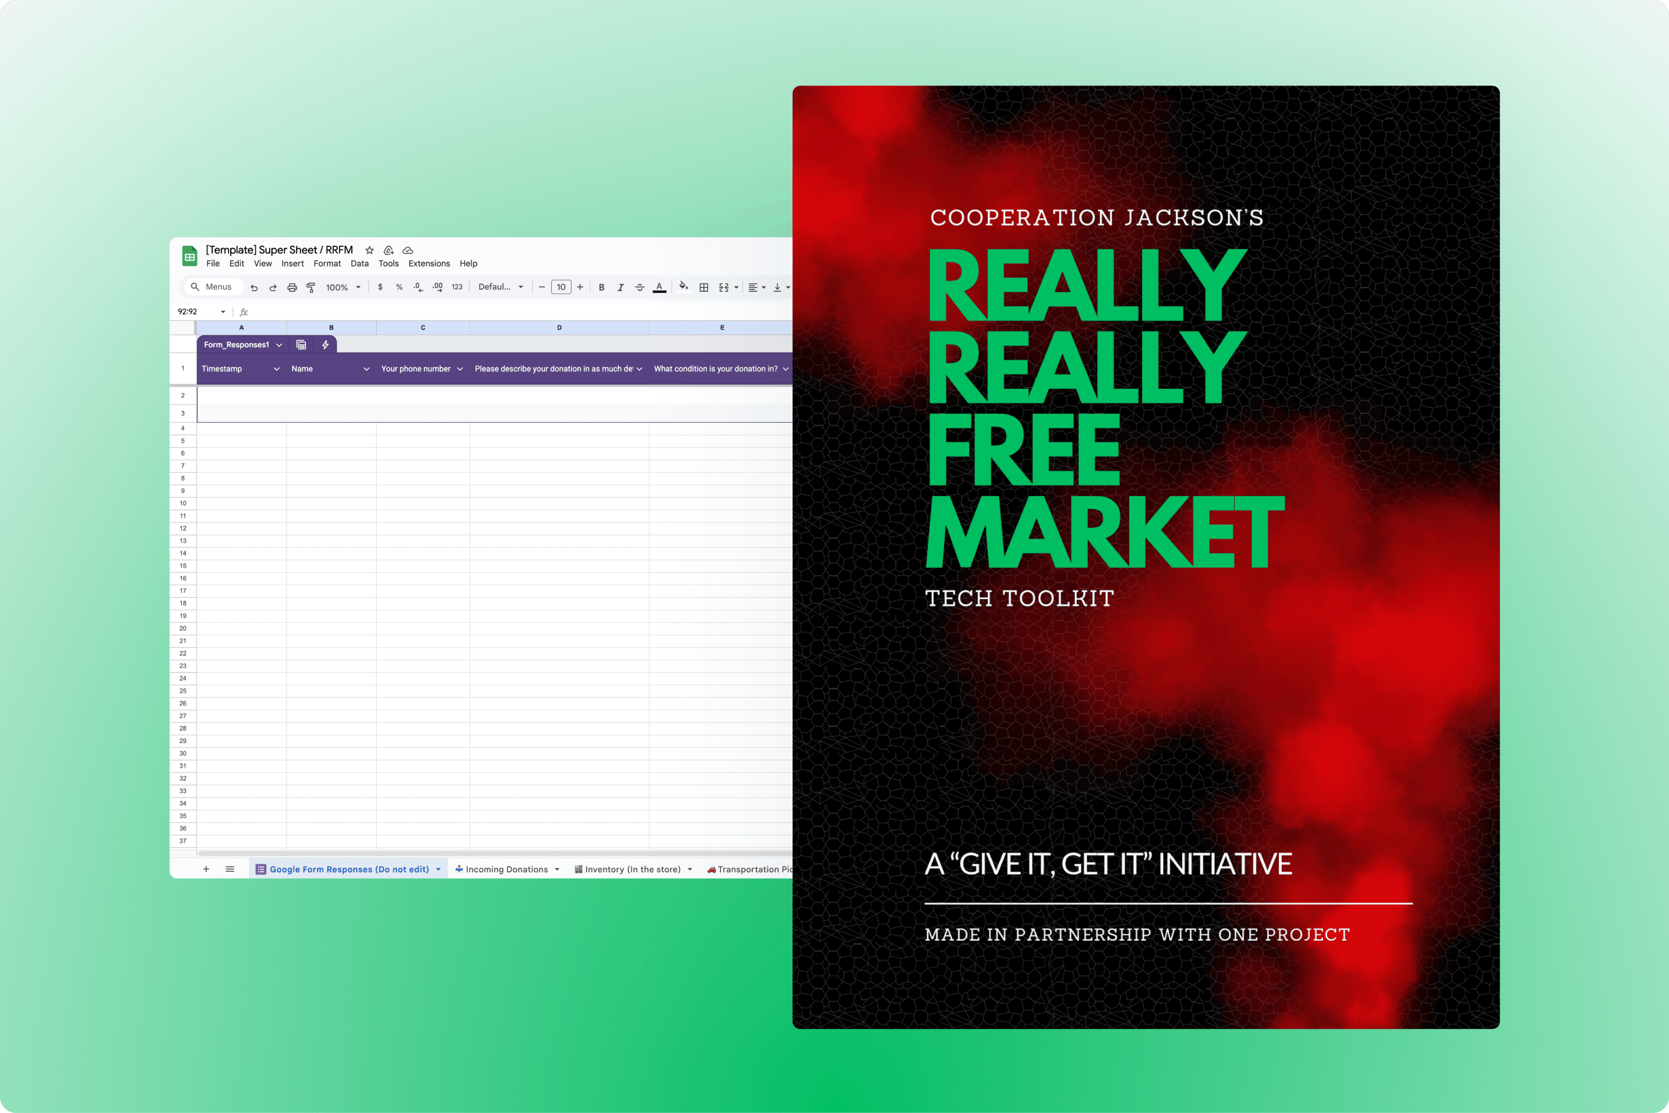Viewport: 1669px width, 1113px height.
Task: Toggle italic formatting
Action: pyautogui.click(x=620, y=287)
